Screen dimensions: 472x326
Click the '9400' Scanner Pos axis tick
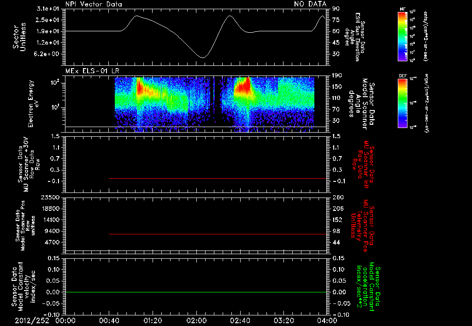52,231
